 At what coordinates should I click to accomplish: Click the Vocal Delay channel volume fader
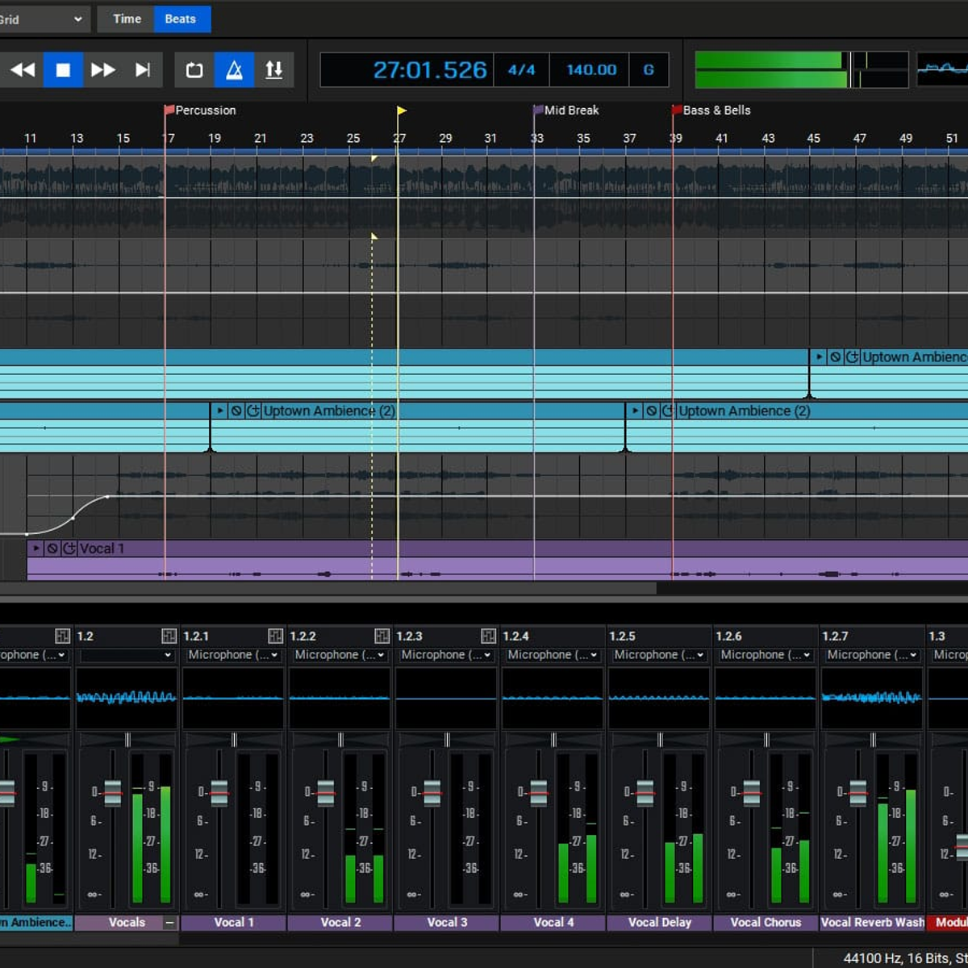[x=645, y=793]
